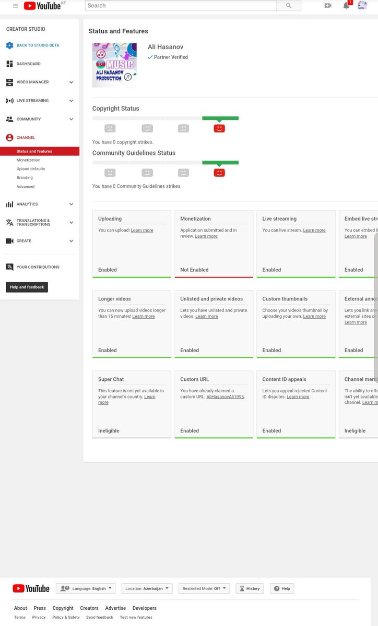The image size is (378, 626).
Task: Click Policy & Safety footer link
Action: pos(66,617)
